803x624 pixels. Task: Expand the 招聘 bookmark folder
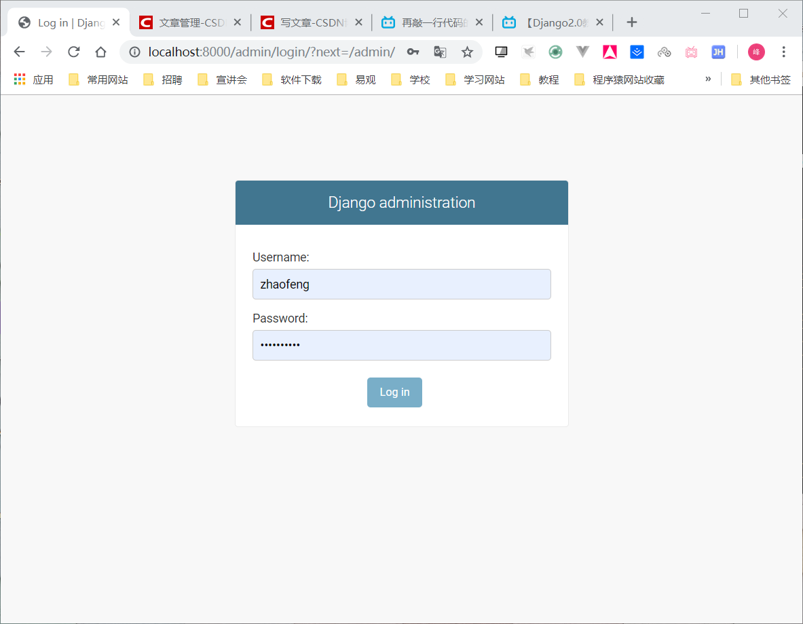tap(163, 79)
